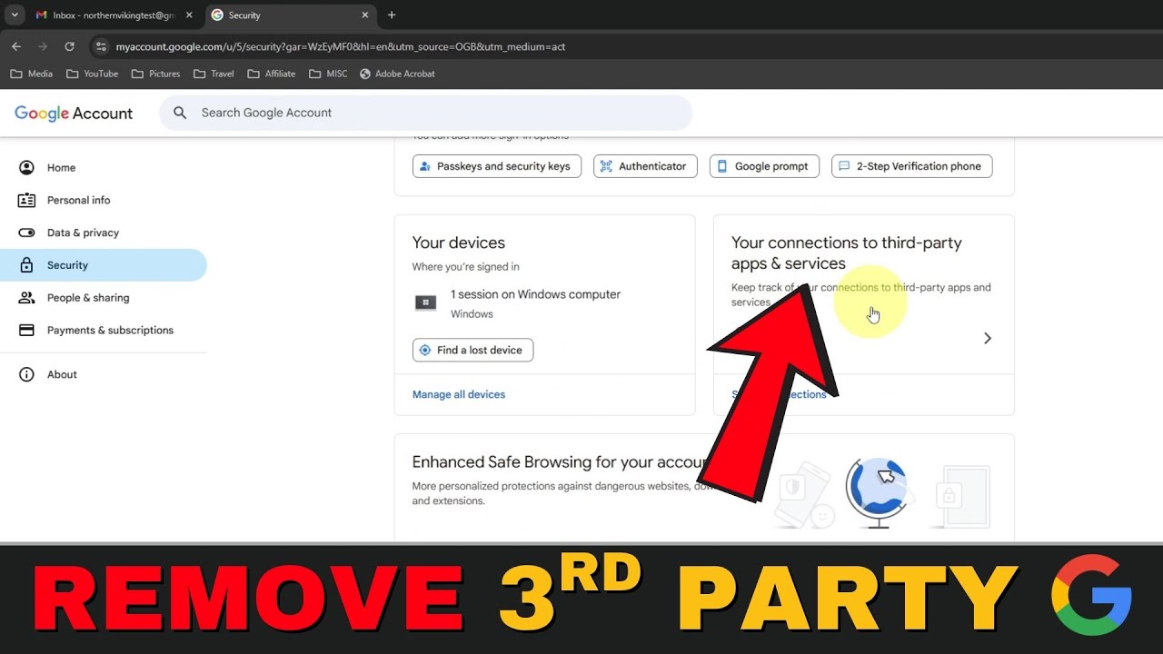Expand third-party connections chevron arrow
The image size is (1163, 654).
(x=988, y=338)
